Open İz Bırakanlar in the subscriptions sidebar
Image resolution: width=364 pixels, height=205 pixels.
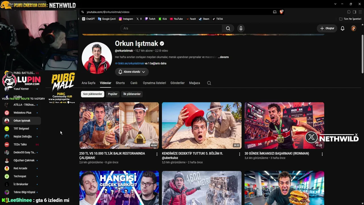coord(22,184)
